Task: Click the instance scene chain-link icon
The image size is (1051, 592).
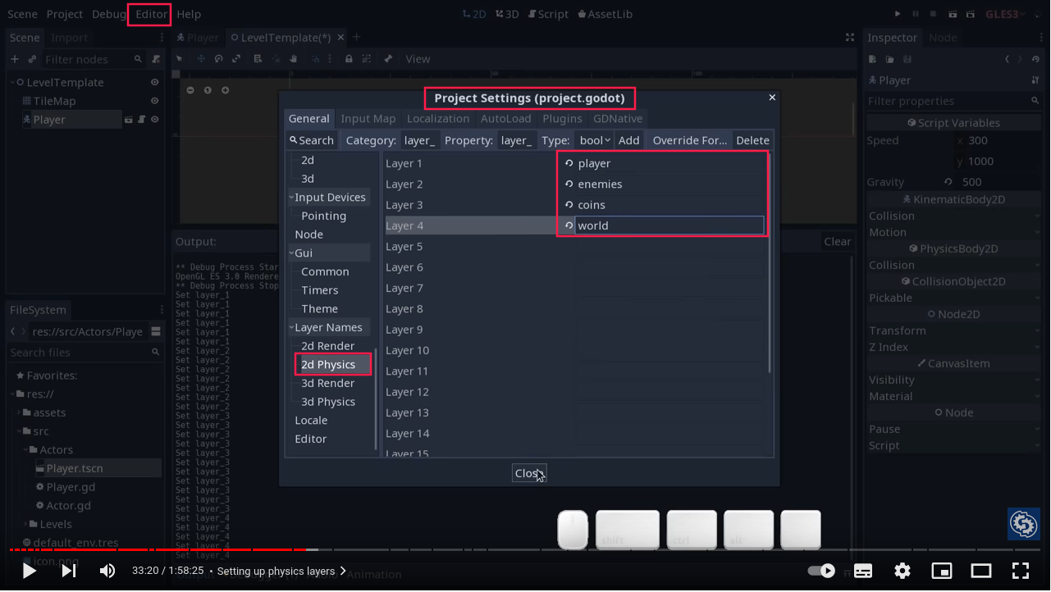Action: pyautogui.click(x=32, y=59)
